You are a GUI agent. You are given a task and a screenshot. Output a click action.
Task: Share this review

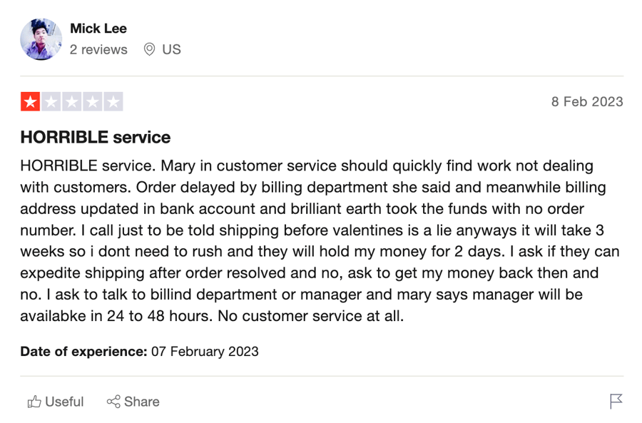(133, 402)
